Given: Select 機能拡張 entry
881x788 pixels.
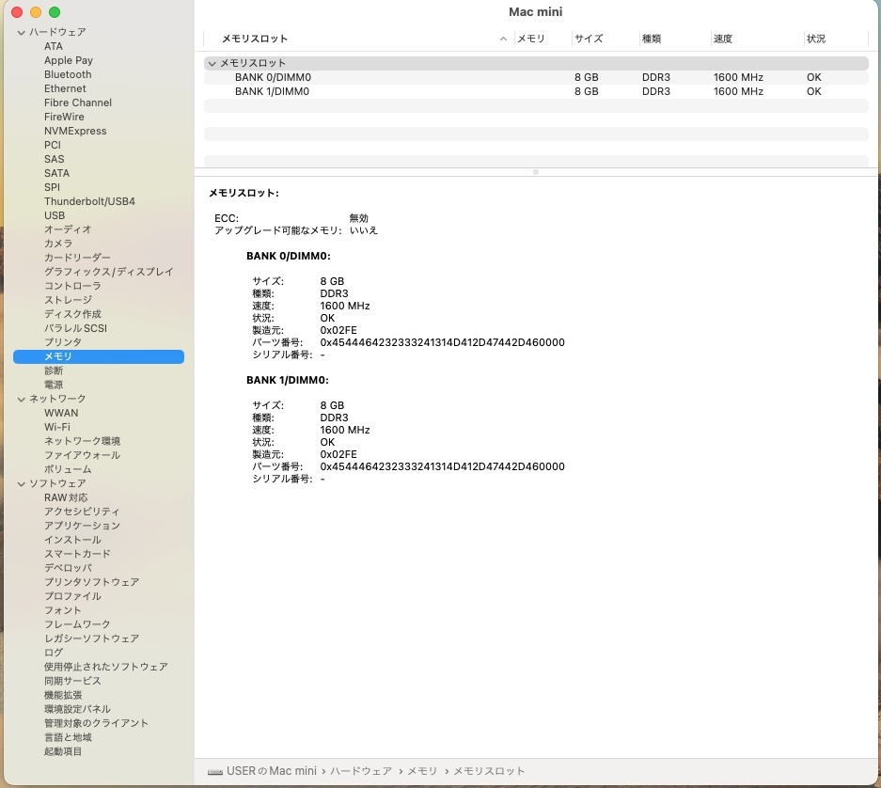Looking at the screenshot, I should (63, 695).
